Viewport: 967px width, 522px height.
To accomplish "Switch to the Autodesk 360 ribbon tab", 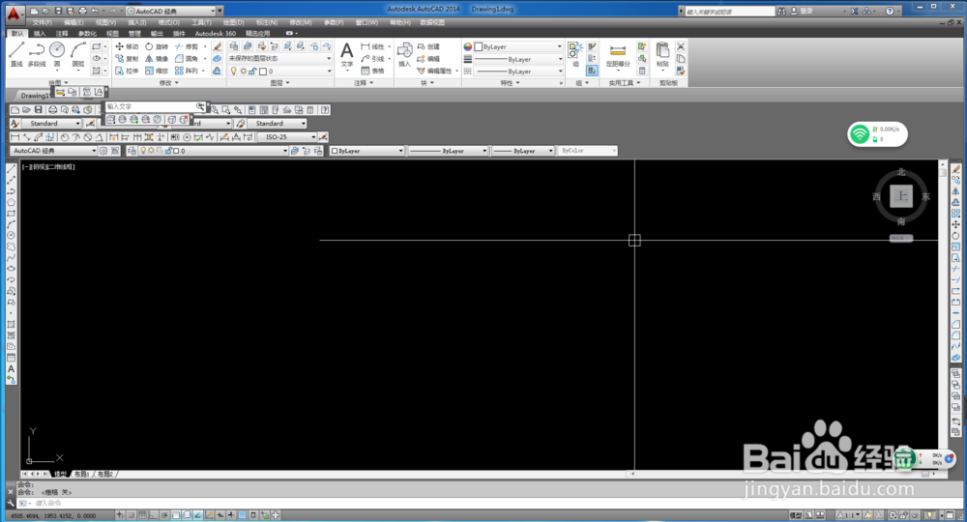I will pyautogui.click(x=216, y=33).
